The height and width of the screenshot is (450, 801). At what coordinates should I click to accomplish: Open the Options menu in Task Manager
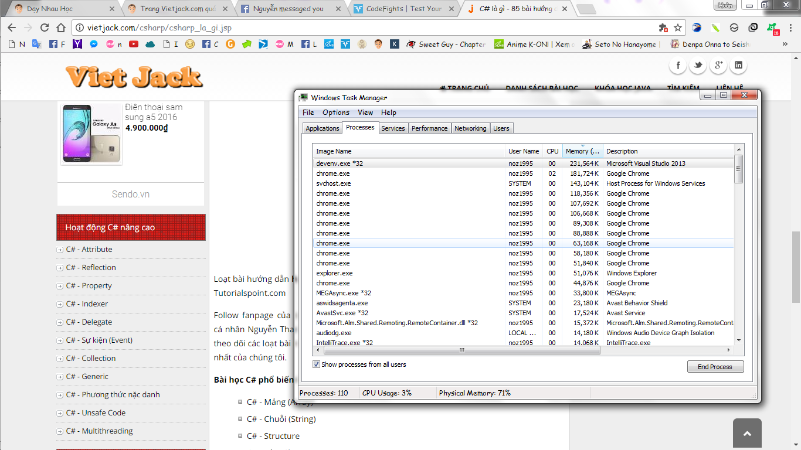[335, 112]
